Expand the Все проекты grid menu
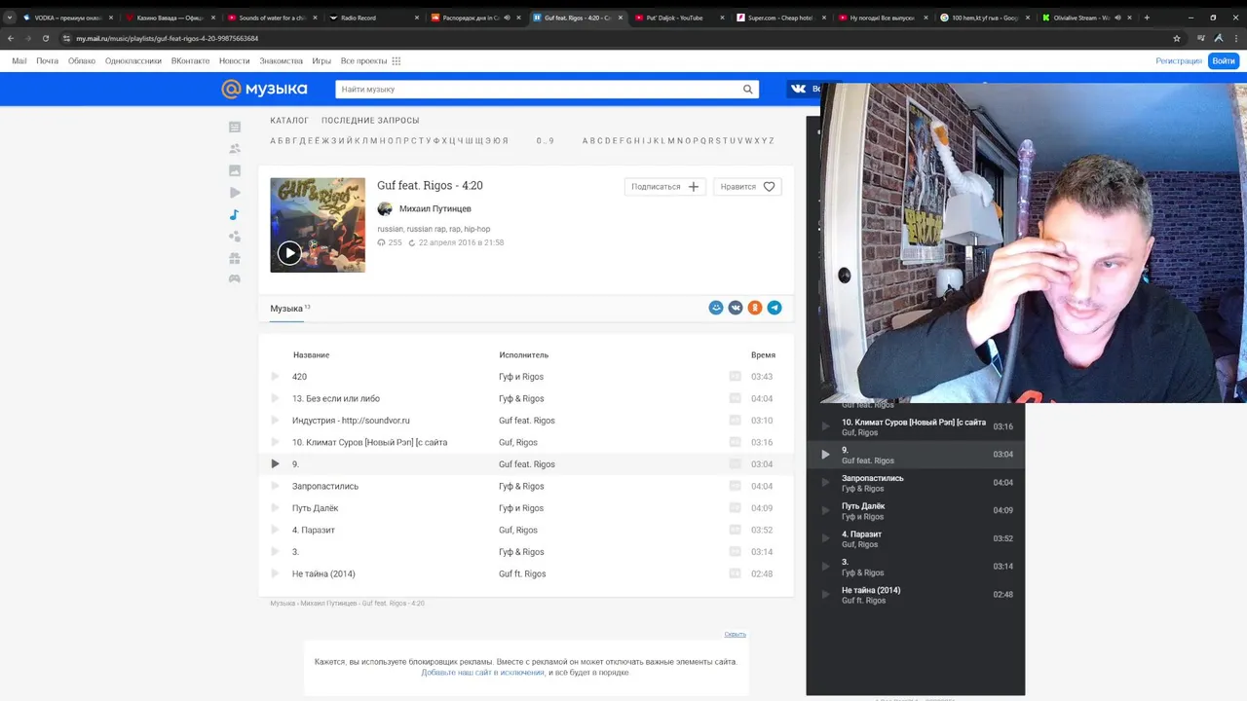This screenshot has height=701, width=1247. pos(397,60)
